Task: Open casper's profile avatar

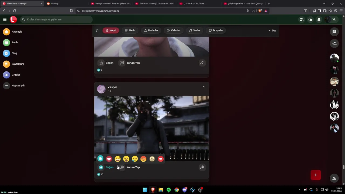Action: [x=101, y=89]
